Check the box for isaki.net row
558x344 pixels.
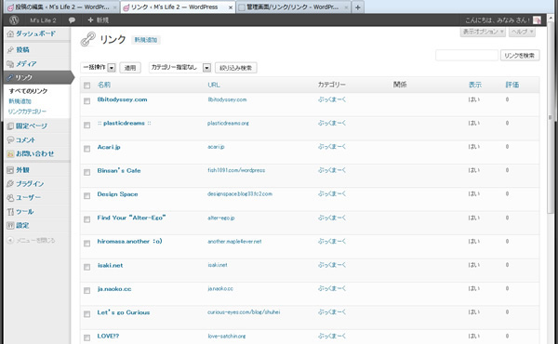point(86,267)
